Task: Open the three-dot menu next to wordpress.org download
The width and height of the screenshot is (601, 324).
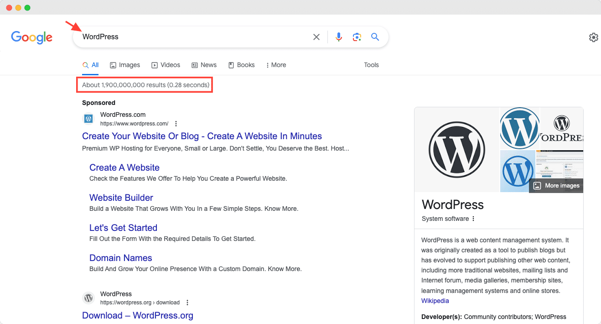Action: pyautogui.click(x=187, y=303)
